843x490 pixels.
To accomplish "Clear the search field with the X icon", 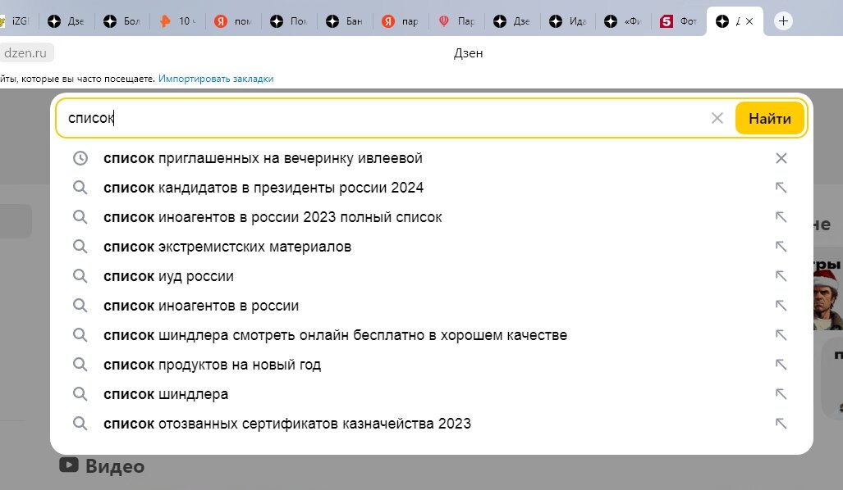I will 717,118.
